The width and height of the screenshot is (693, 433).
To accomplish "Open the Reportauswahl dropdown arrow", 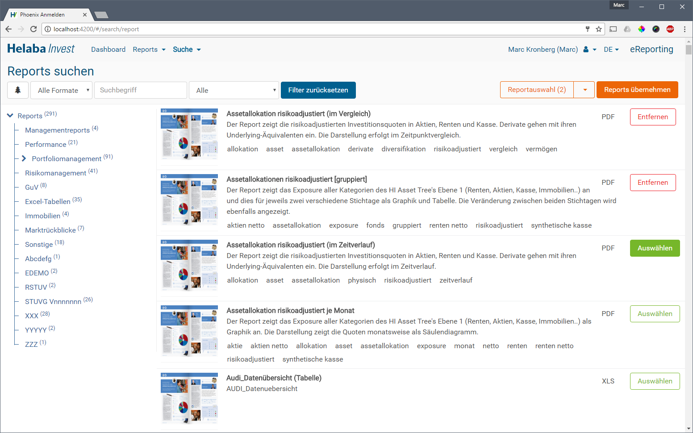I will [584, 90].
